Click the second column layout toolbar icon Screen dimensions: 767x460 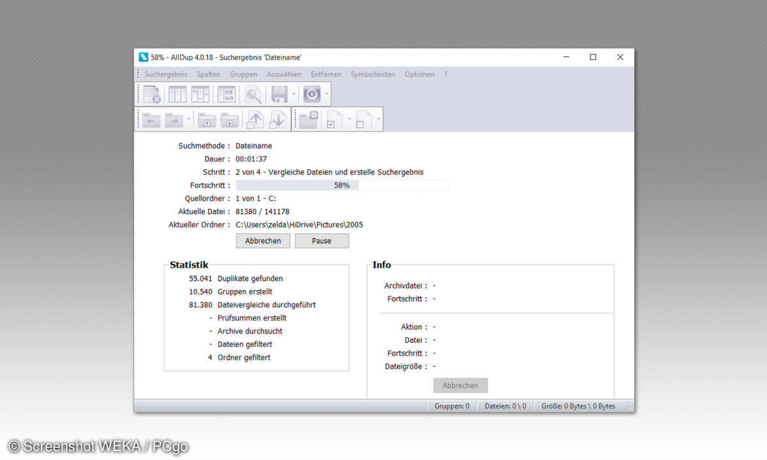click(201, 95)
